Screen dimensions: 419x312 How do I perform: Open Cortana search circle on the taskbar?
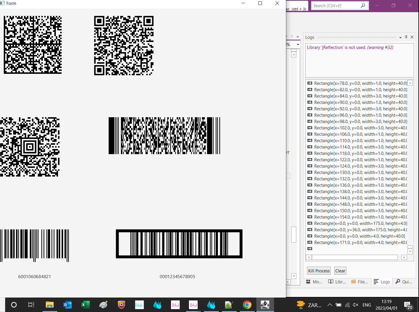tap(14, 305)
